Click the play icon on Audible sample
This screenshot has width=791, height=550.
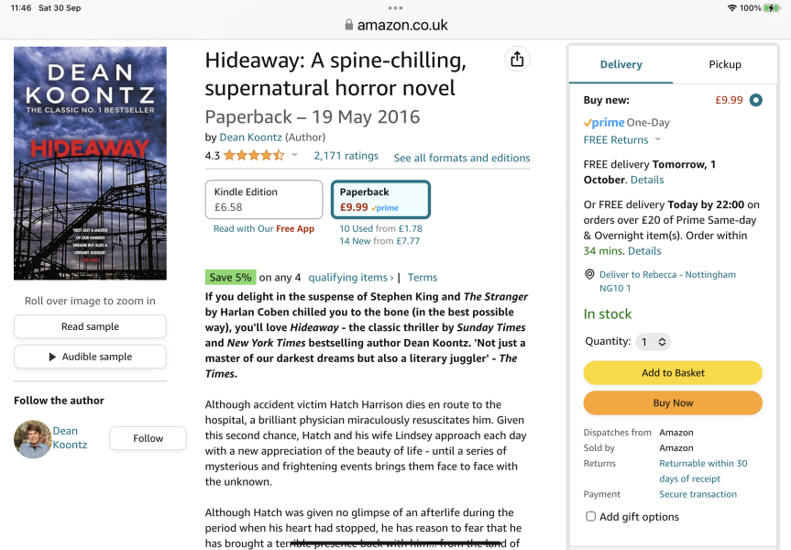[52, 357]
